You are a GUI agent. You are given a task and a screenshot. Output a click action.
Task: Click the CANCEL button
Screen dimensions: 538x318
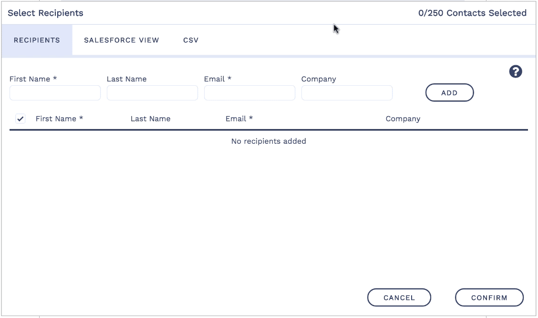tap(399, 298)
